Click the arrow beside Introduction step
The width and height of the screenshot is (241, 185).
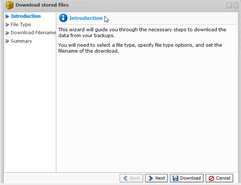click(x=7, y=16)
